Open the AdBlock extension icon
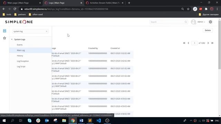The width and height of the screenshot is (221, 124). pos(201,9)
